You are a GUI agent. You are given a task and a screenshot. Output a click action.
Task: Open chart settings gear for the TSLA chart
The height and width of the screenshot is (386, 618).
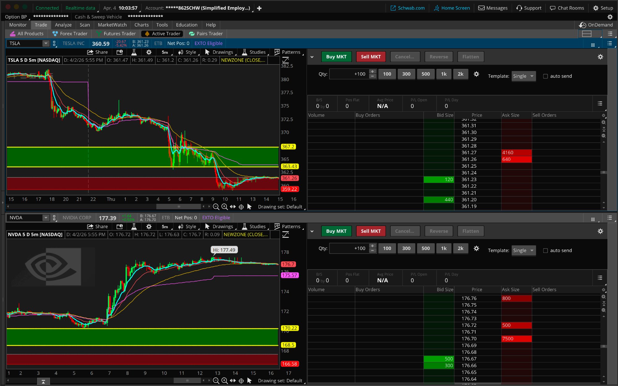(149, 52)
